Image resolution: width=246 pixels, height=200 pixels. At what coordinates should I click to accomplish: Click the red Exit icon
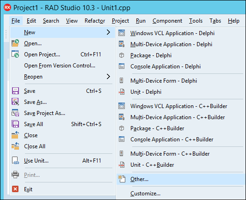point(15,189)
